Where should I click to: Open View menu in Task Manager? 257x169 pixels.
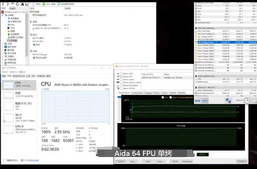(22, 72)
